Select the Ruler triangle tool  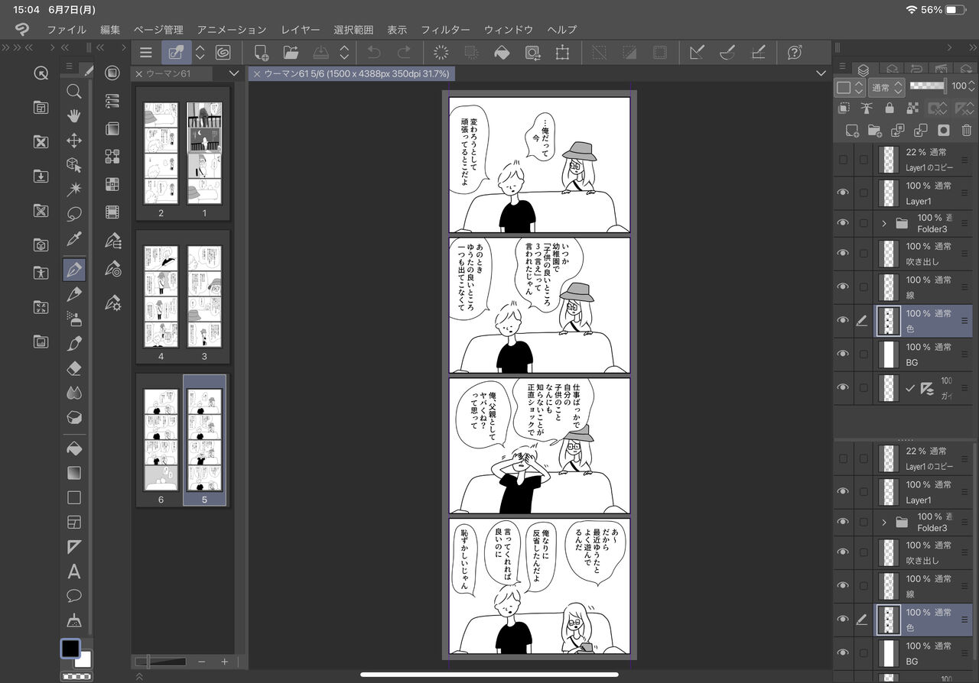pos(74,546)
